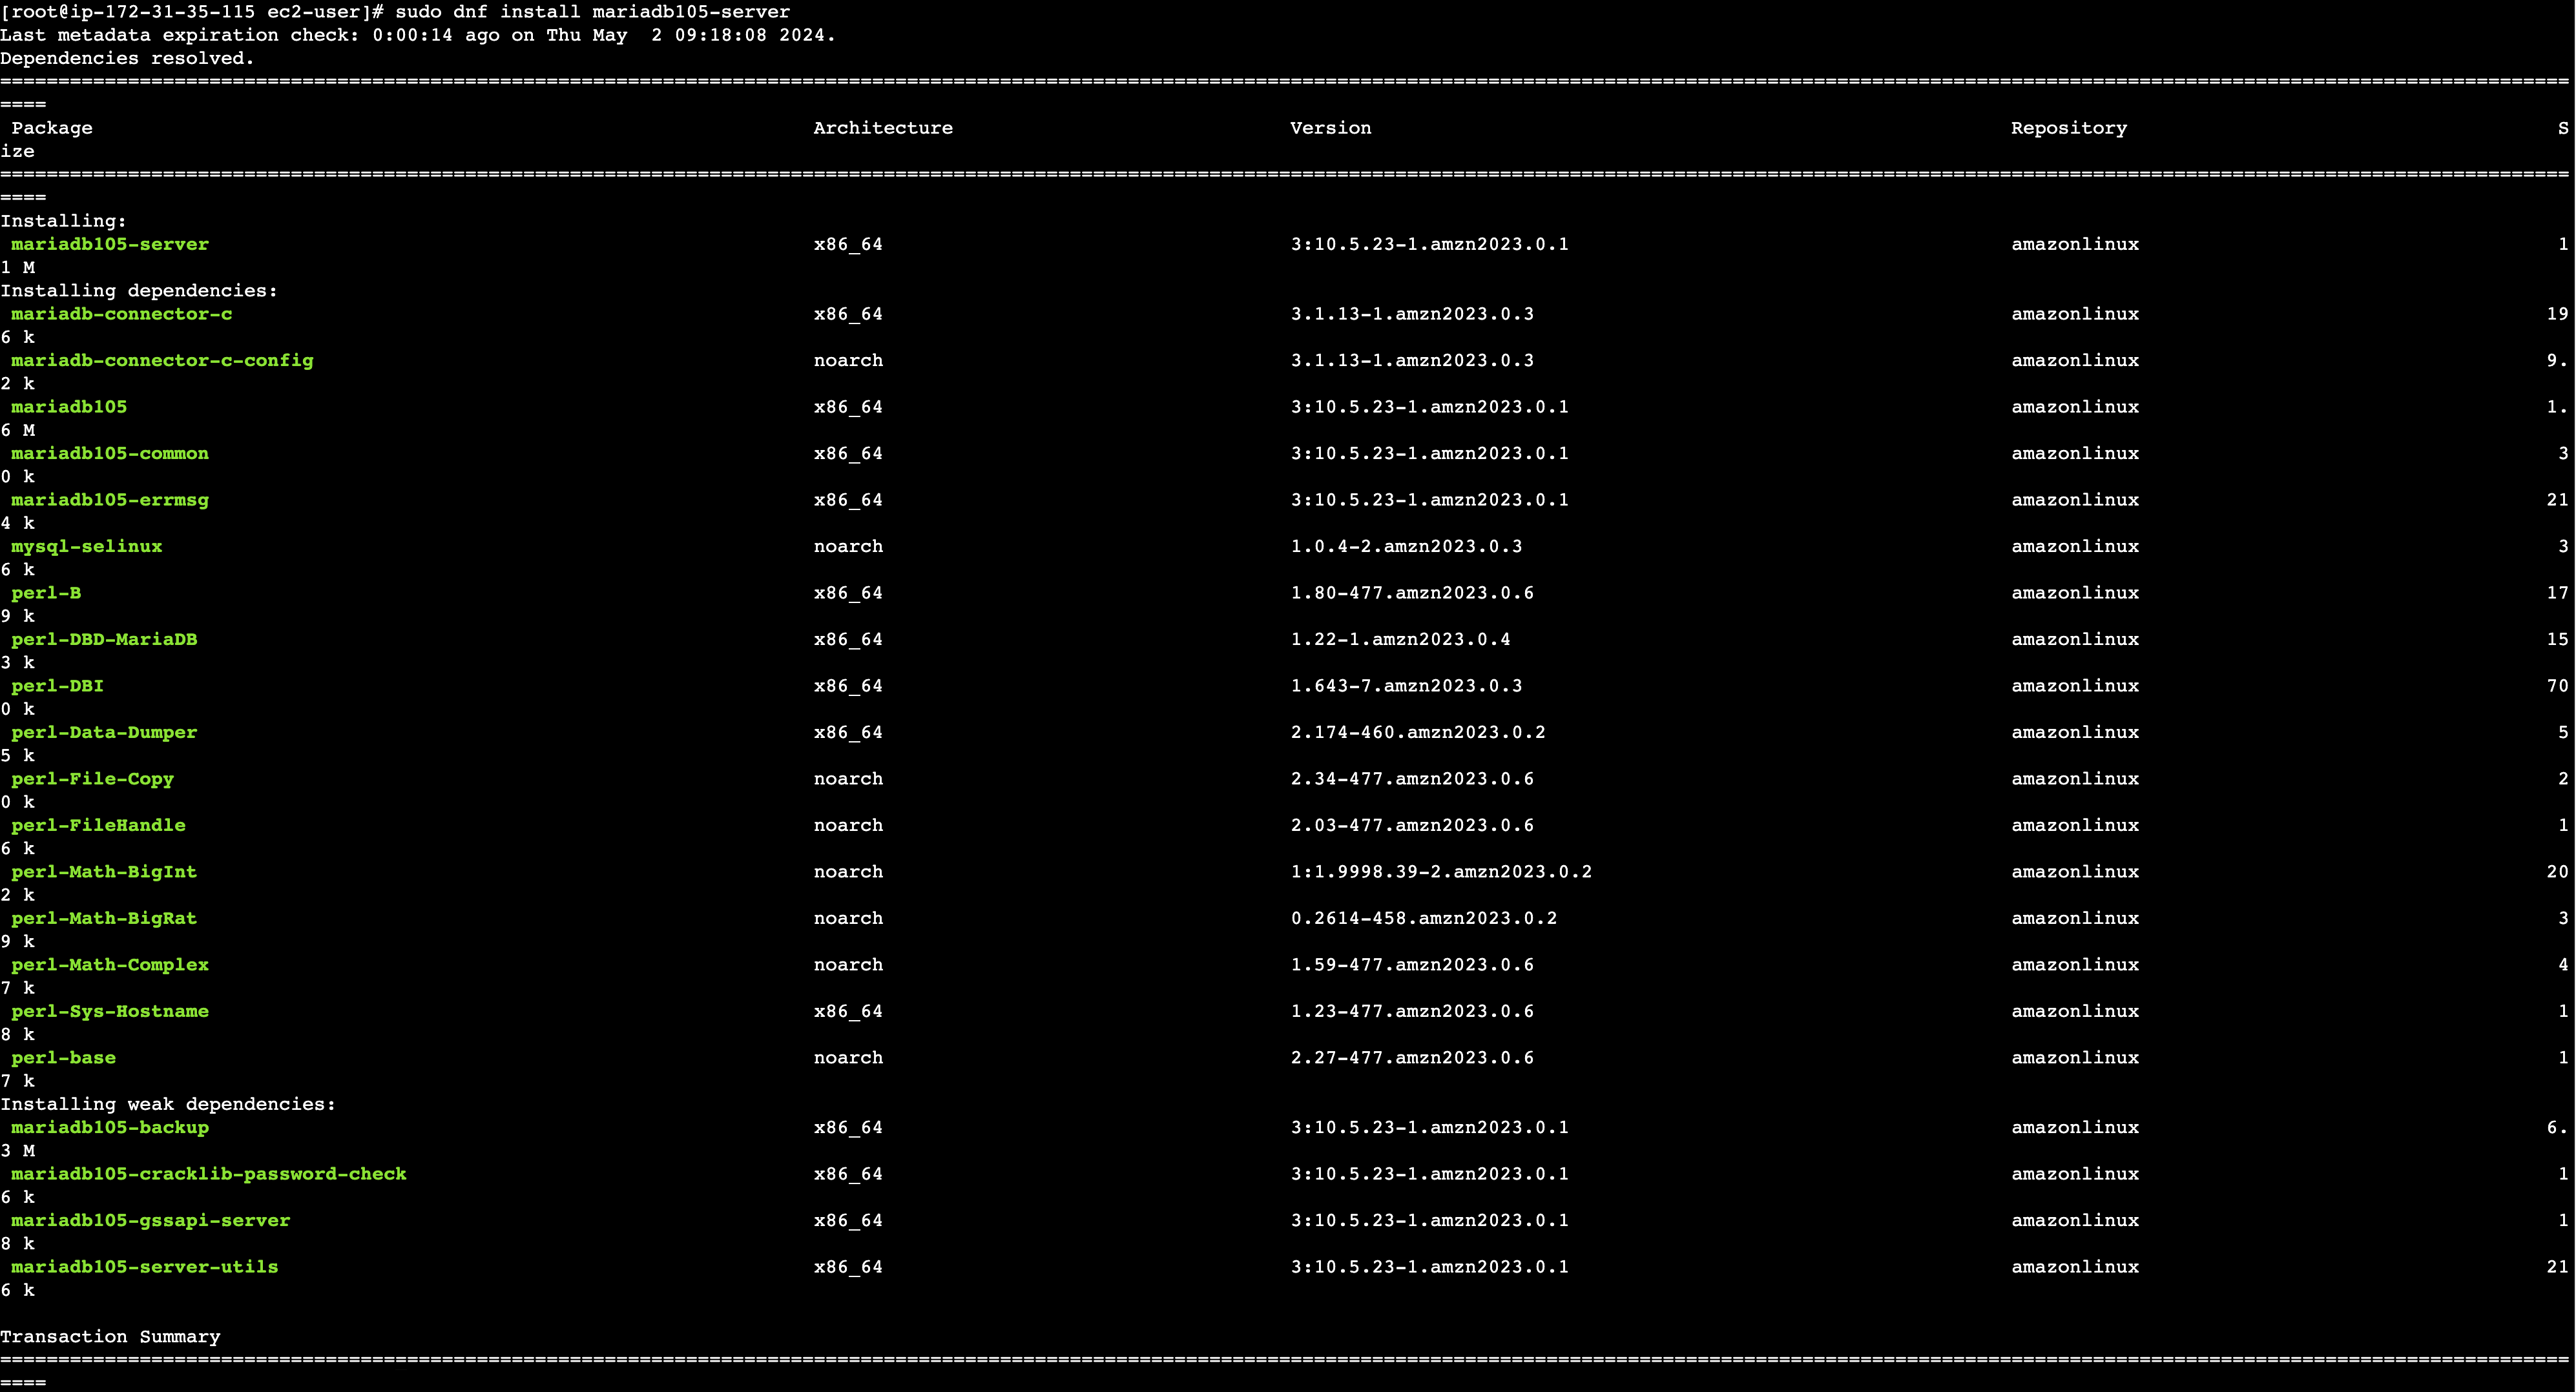Click the shell prompt [root@ip-172-31-35-115 ec2-user]#
The height and width of the screenshot is (1392, 2576).
(192, 12)
